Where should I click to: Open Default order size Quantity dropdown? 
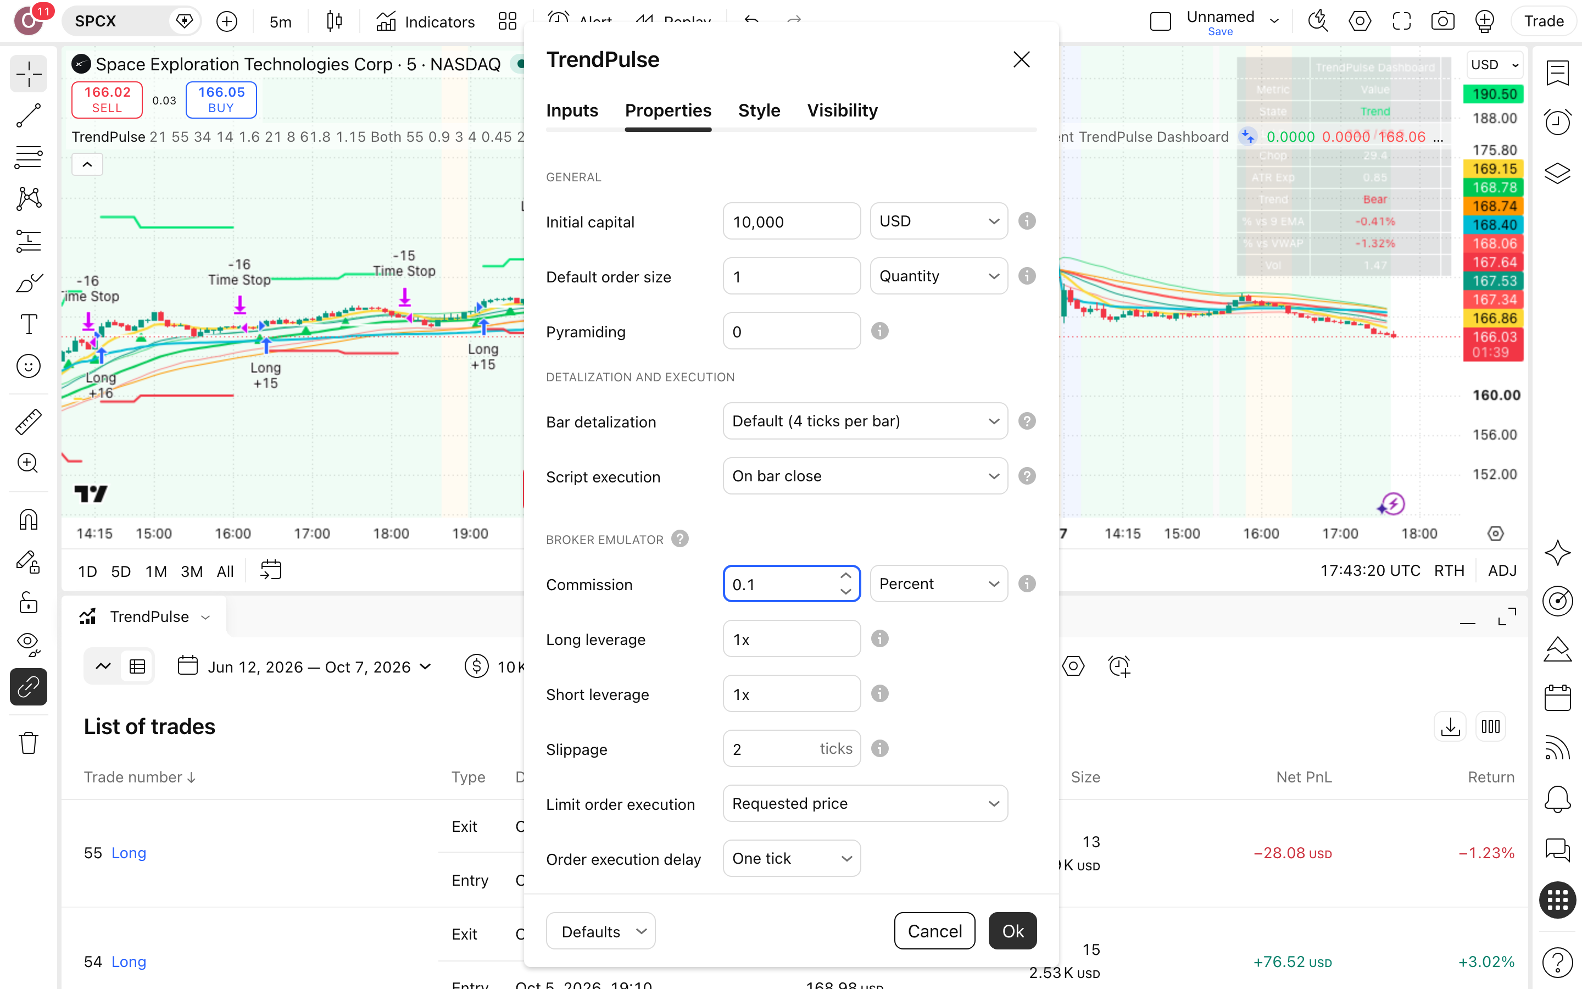click(x=939, y=276)
